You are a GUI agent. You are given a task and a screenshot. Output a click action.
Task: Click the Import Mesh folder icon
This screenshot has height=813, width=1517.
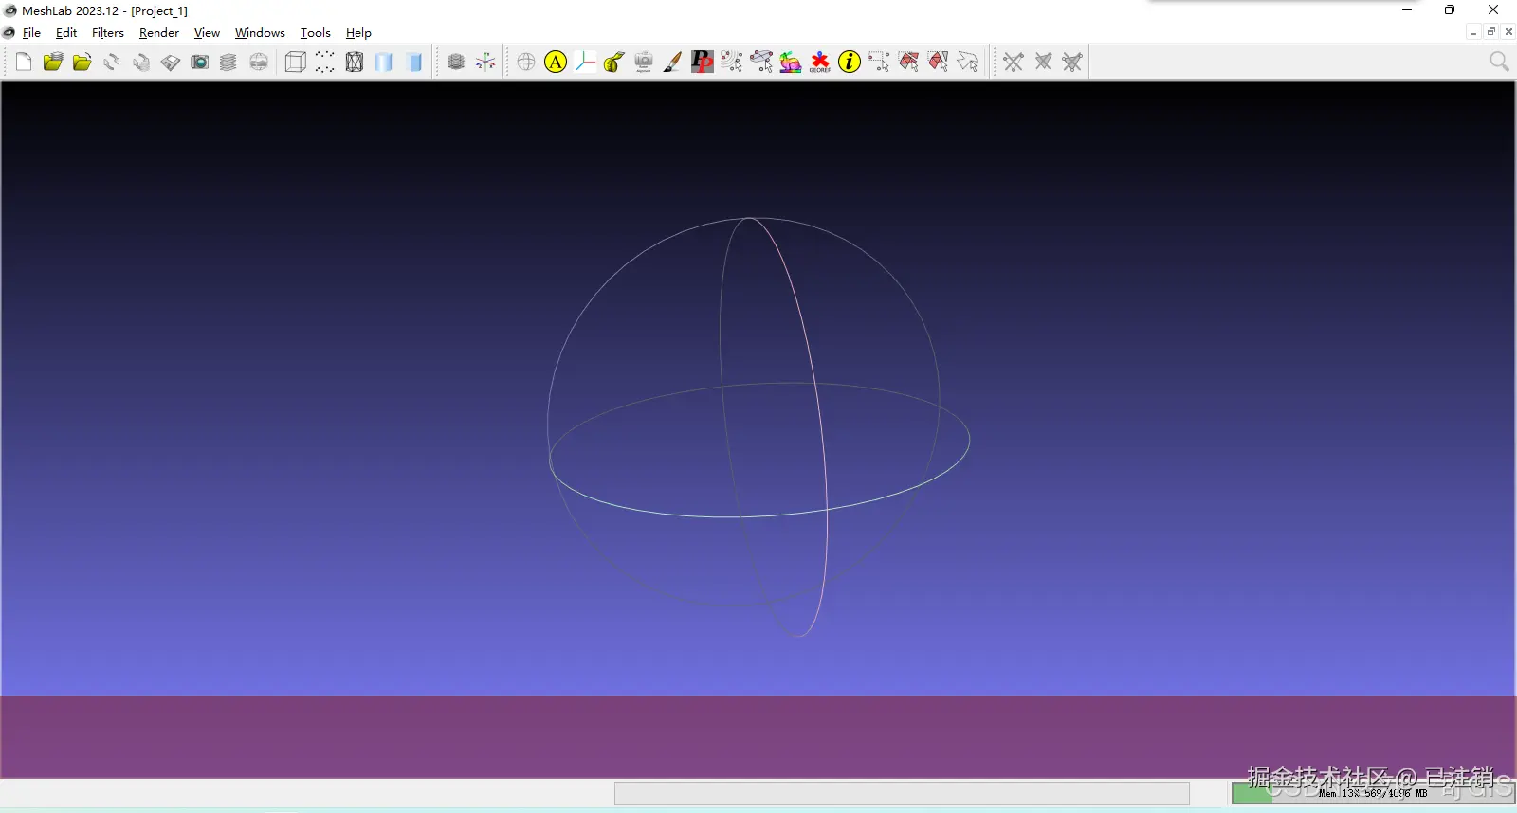(82, 62)
